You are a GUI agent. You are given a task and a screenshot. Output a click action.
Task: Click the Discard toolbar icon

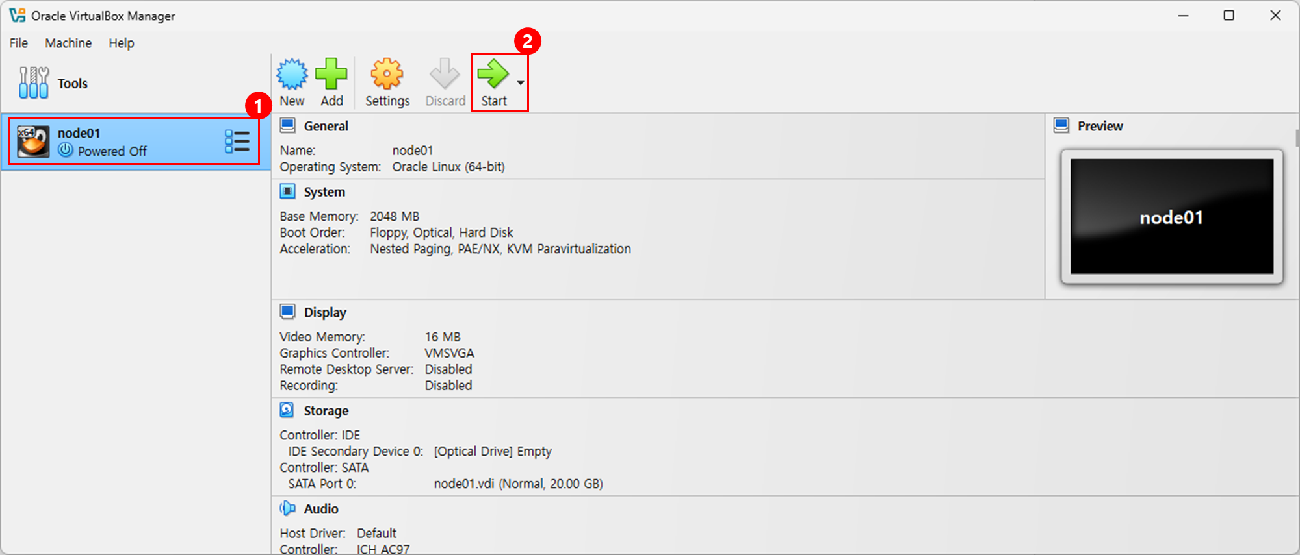click(445, 74)
